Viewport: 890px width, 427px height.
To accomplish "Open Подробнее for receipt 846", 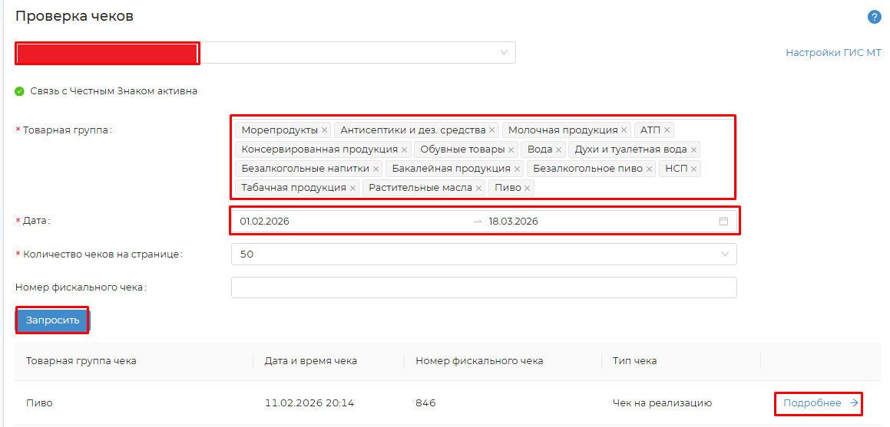I will tap(819, 403).
